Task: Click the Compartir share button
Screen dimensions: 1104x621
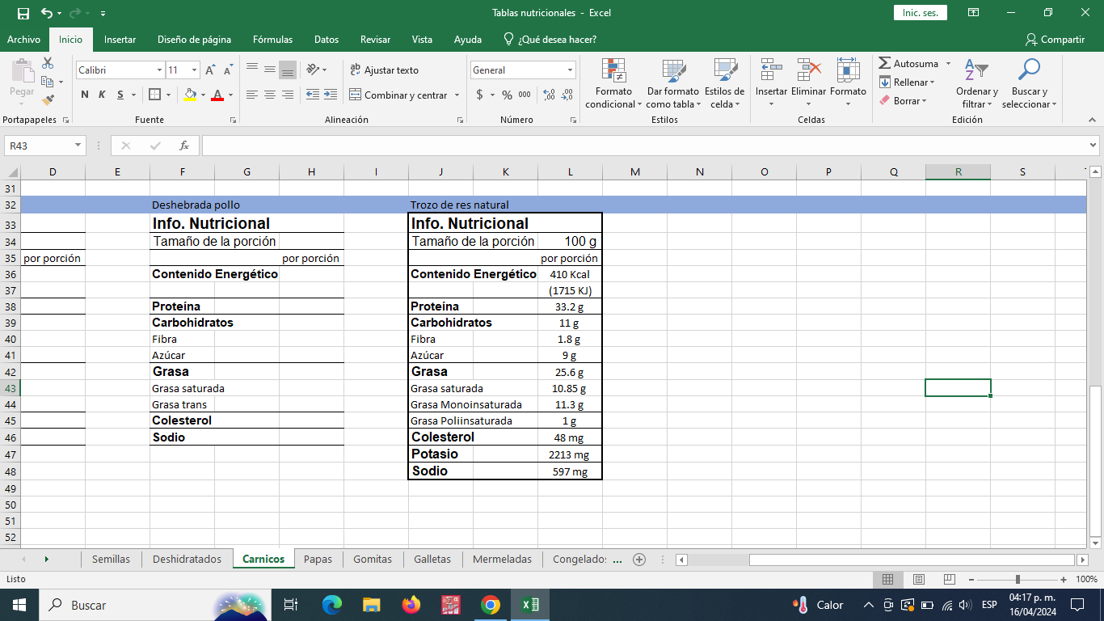Action: click(x=1055, y=39)
